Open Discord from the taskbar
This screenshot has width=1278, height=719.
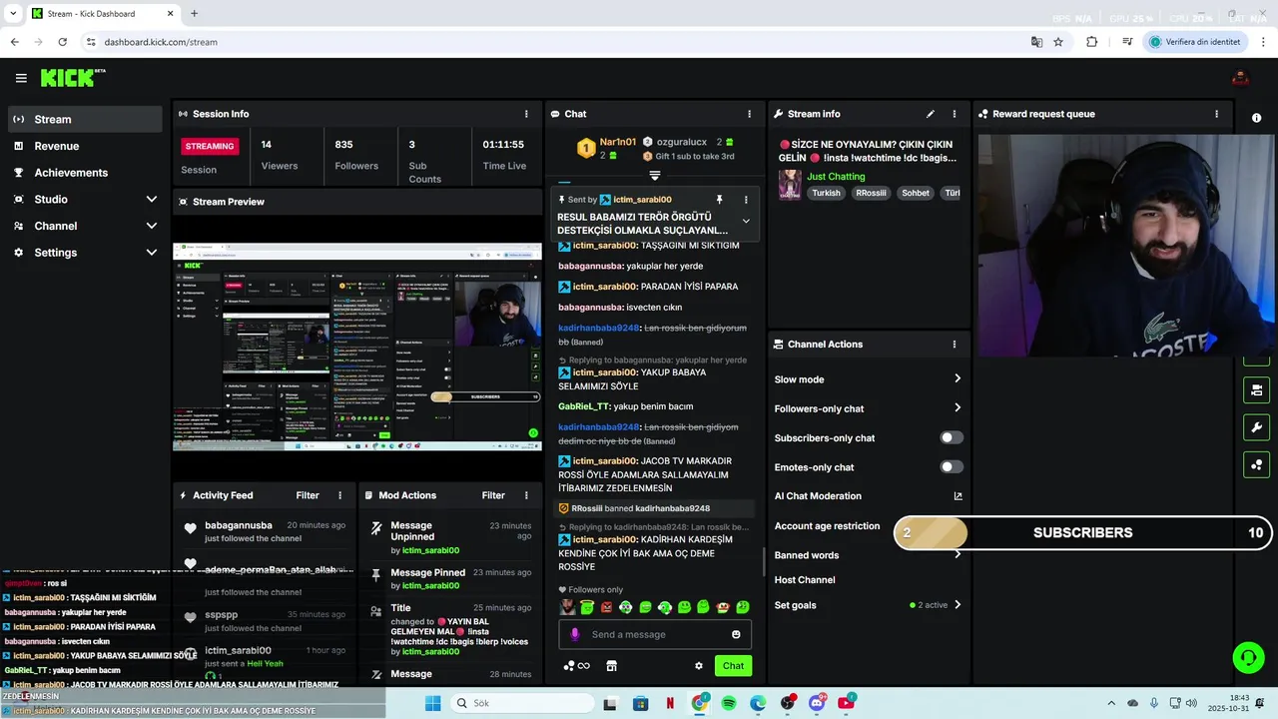(817, 703)
